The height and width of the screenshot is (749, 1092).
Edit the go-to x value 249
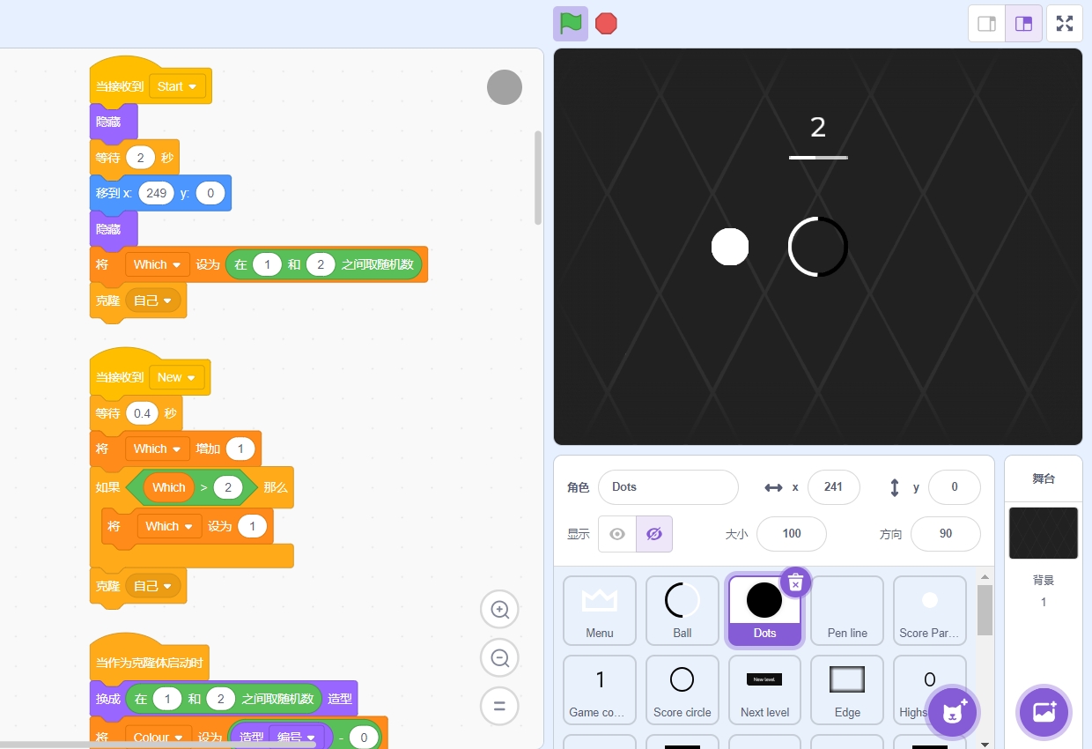pos(157,193)
